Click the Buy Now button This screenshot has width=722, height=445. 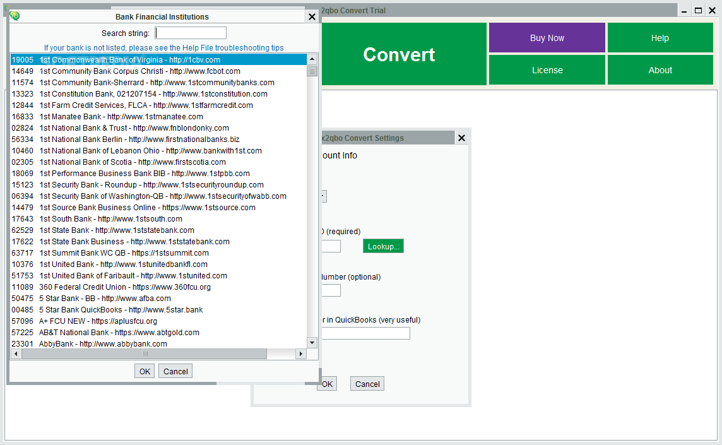[547, 38]
